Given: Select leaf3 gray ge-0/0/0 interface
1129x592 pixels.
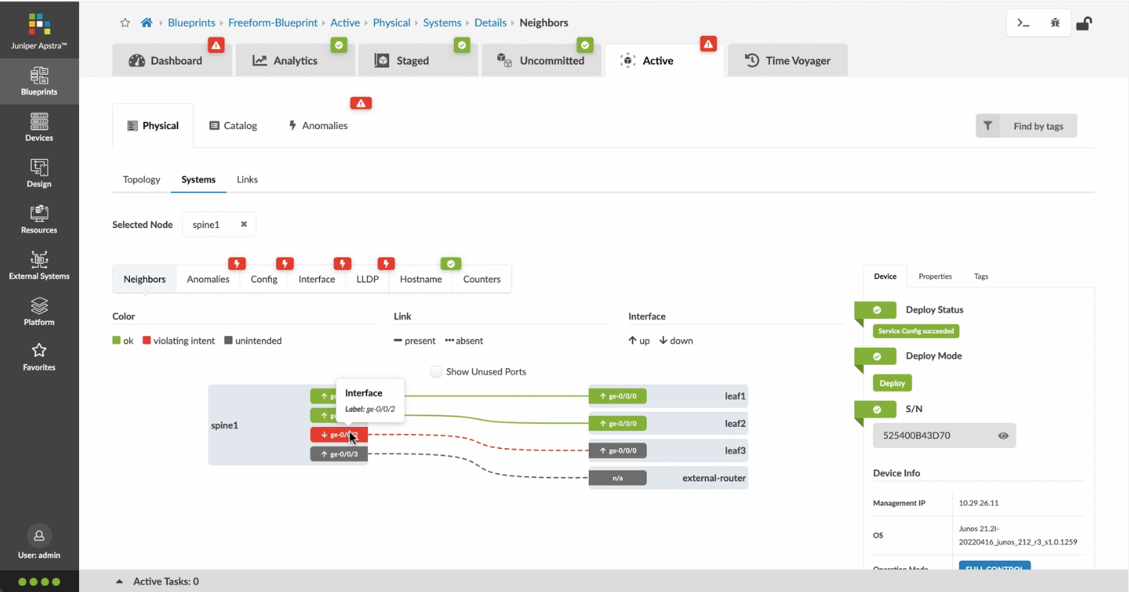Looking at the screenshot, I should [618, 450].
